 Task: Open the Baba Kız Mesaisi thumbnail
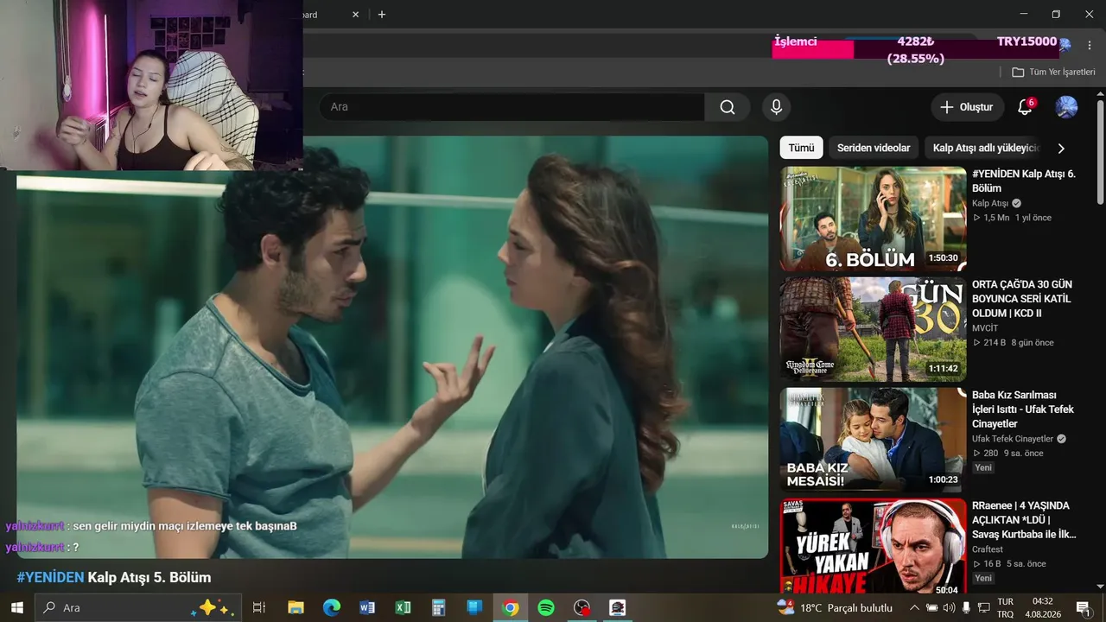tap(873, 440)
